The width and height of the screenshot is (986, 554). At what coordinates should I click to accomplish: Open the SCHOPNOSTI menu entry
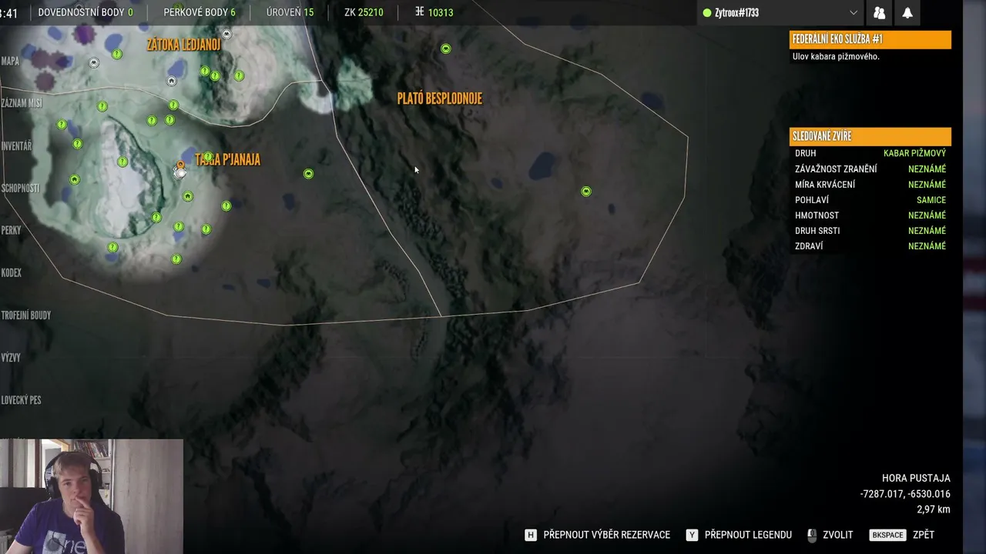(20, 188)
